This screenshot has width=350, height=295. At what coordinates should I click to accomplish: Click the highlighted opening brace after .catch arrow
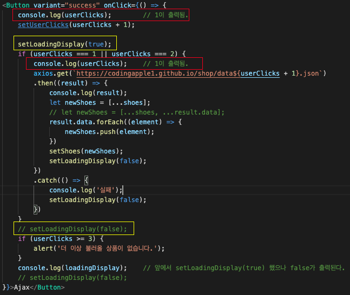pos(87,180)
